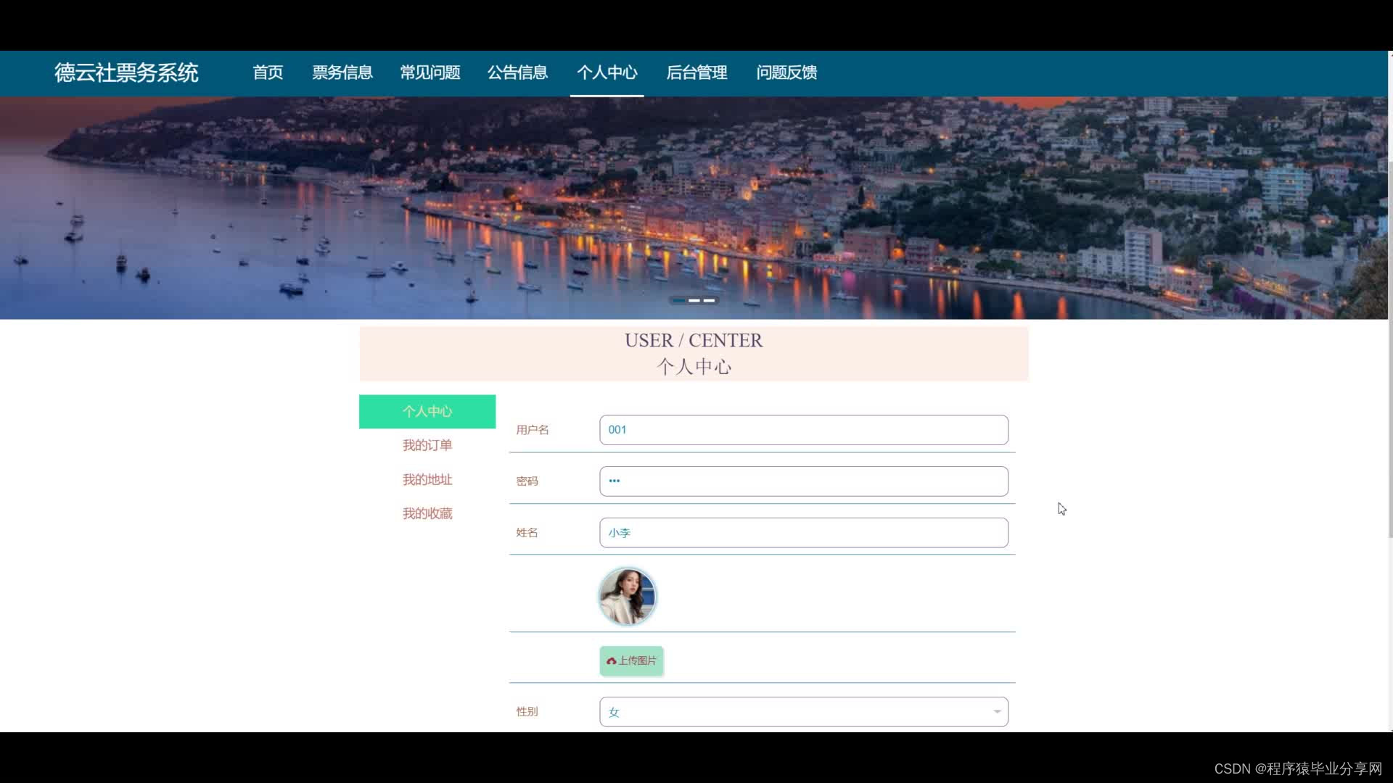Click the green 个人中心 sidebar tab
1393x783 pixels.
(x=427, y=412)
